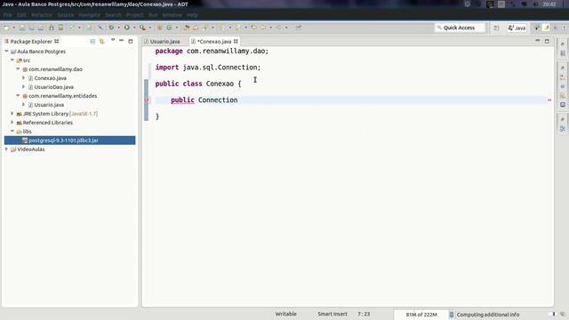Image resolution: width=569 pixels, height=320 pixels.
Task: Minimize the Package Explorer view
Action: 121,41
